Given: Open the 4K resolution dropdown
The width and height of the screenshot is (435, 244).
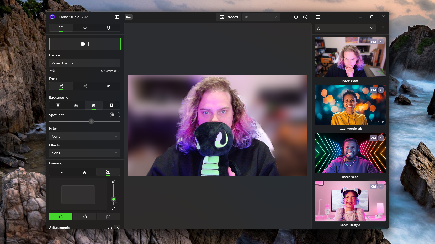Looking at the screenshot, I should point(261,17).
